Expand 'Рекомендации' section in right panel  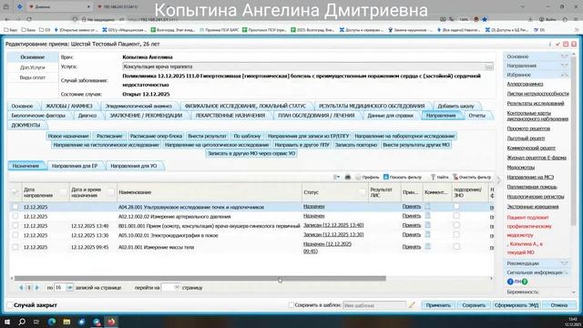coord(565,263)
